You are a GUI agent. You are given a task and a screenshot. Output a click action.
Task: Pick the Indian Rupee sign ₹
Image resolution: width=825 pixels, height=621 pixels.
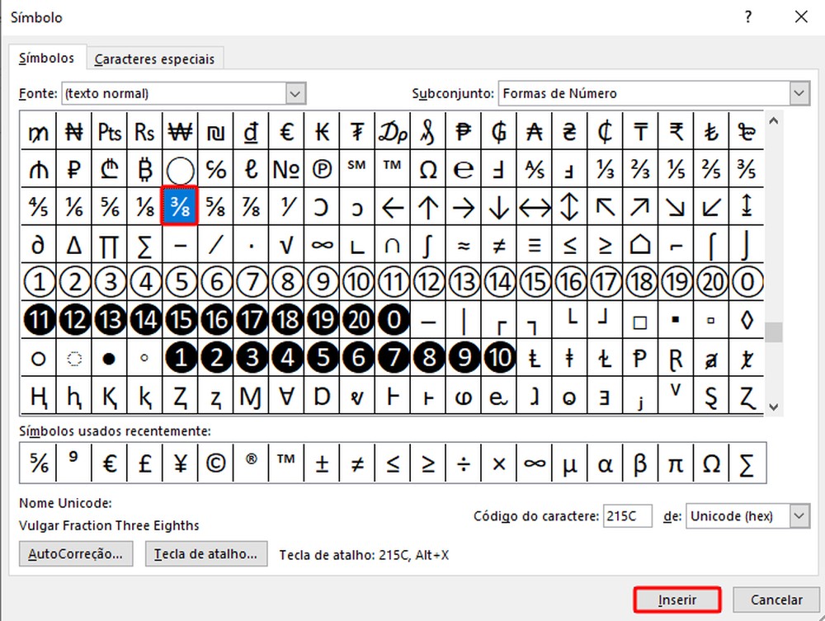tap(676, 131)
